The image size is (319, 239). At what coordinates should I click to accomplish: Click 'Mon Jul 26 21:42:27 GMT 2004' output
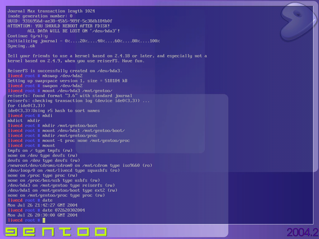[x=42, y=205]
